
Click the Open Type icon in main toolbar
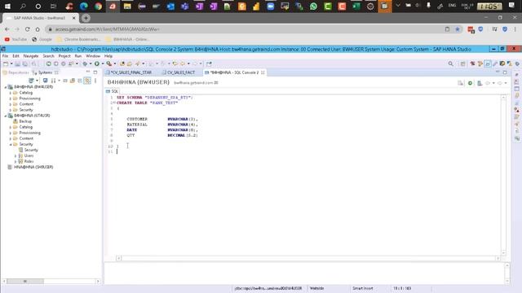pos(122,63)
